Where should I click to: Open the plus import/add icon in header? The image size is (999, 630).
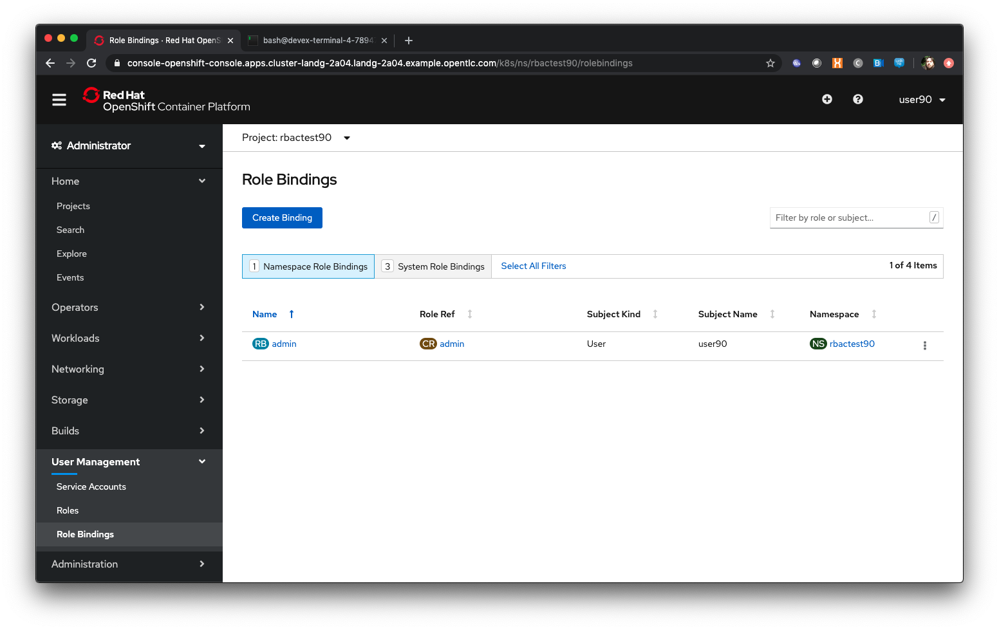[827, 99]
